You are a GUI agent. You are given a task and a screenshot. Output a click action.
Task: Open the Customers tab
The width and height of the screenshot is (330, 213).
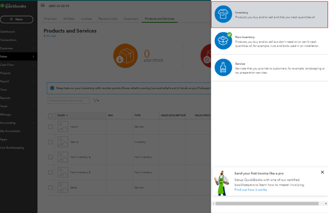131,18
